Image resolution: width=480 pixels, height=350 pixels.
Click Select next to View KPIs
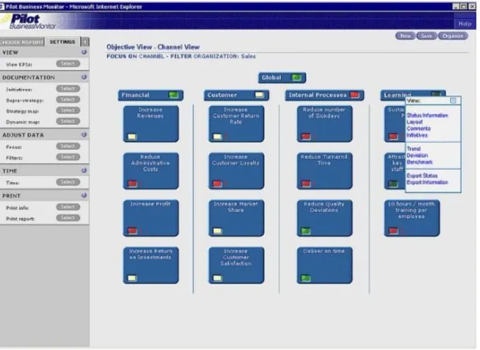click(68, 64)
